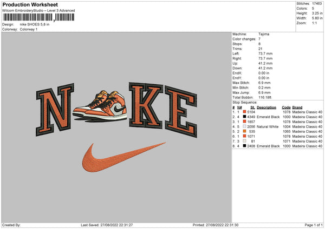
Task: Click the Zoom value '1:1'
Action: [x=314, y=23]
